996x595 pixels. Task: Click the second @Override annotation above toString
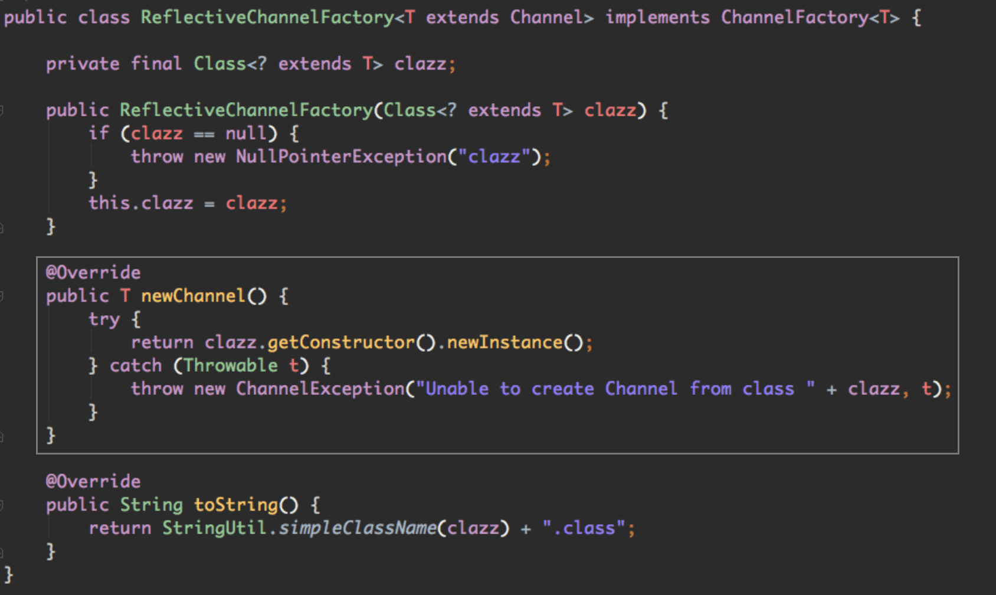93,482
